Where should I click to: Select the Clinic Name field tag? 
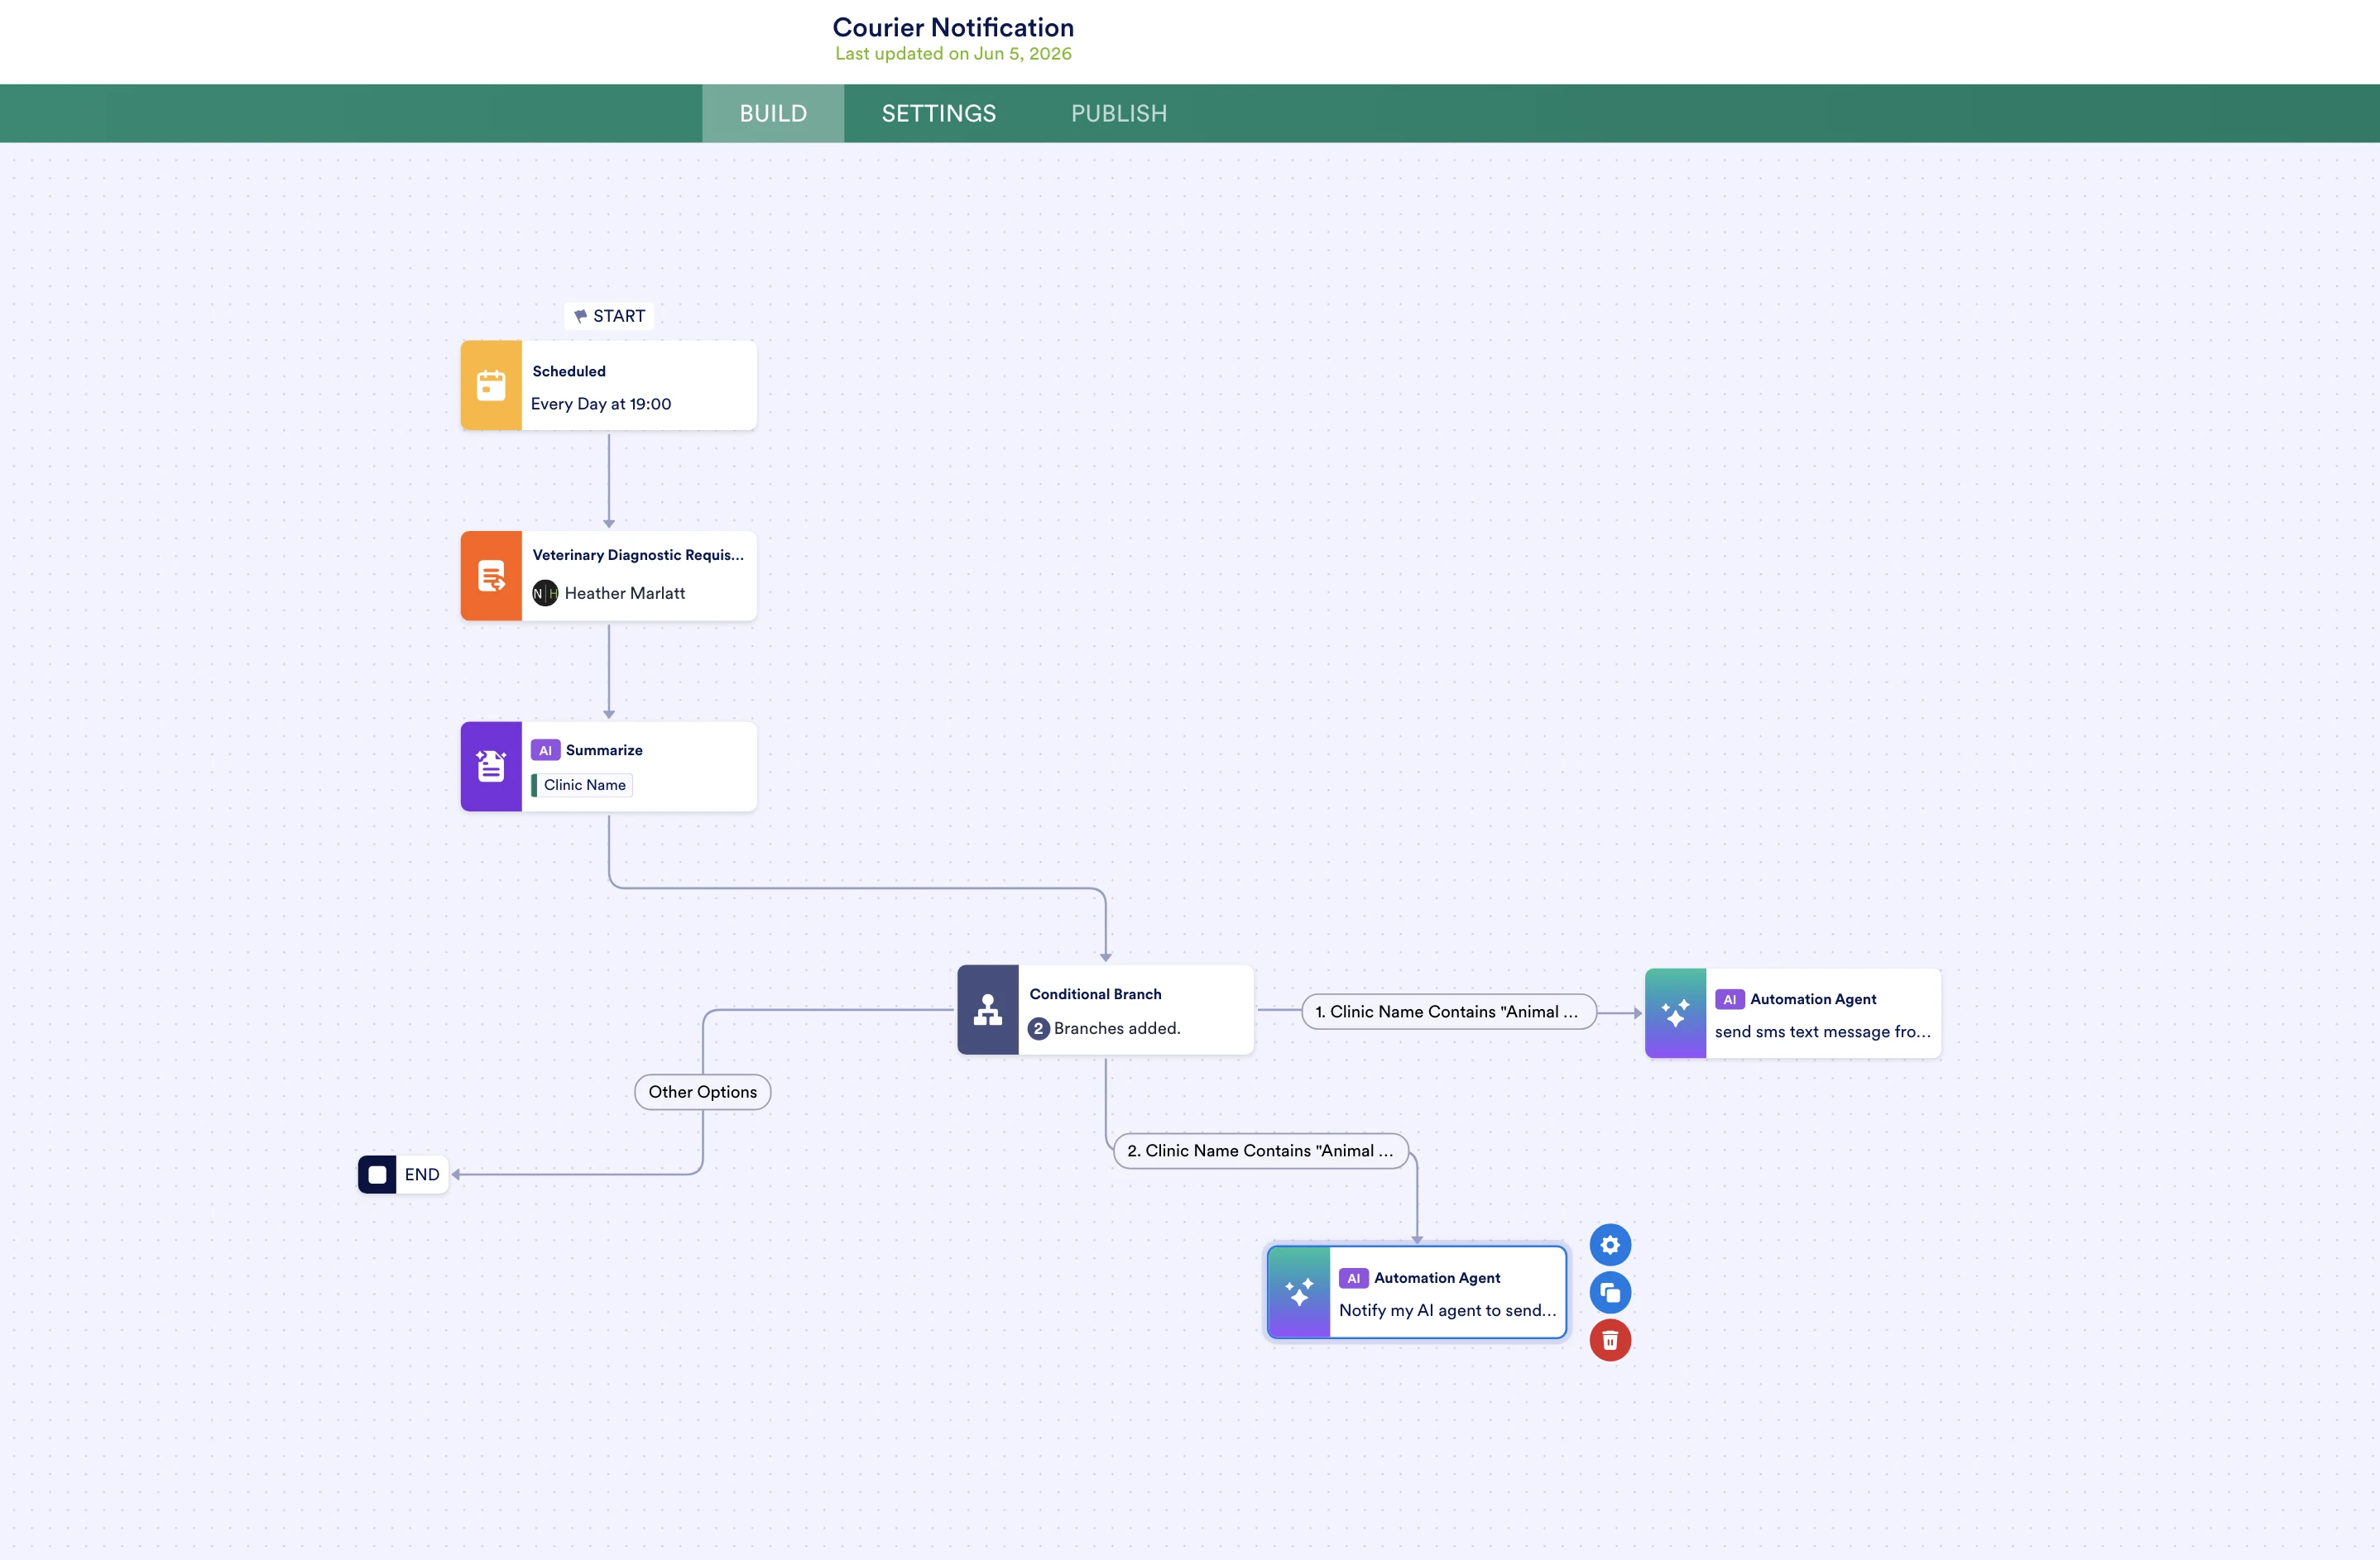(583, 786)
